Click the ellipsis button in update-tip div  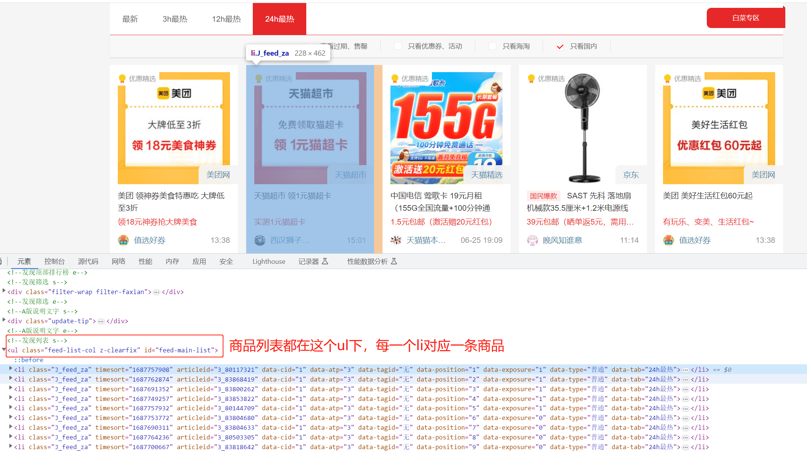coord(101,321)
